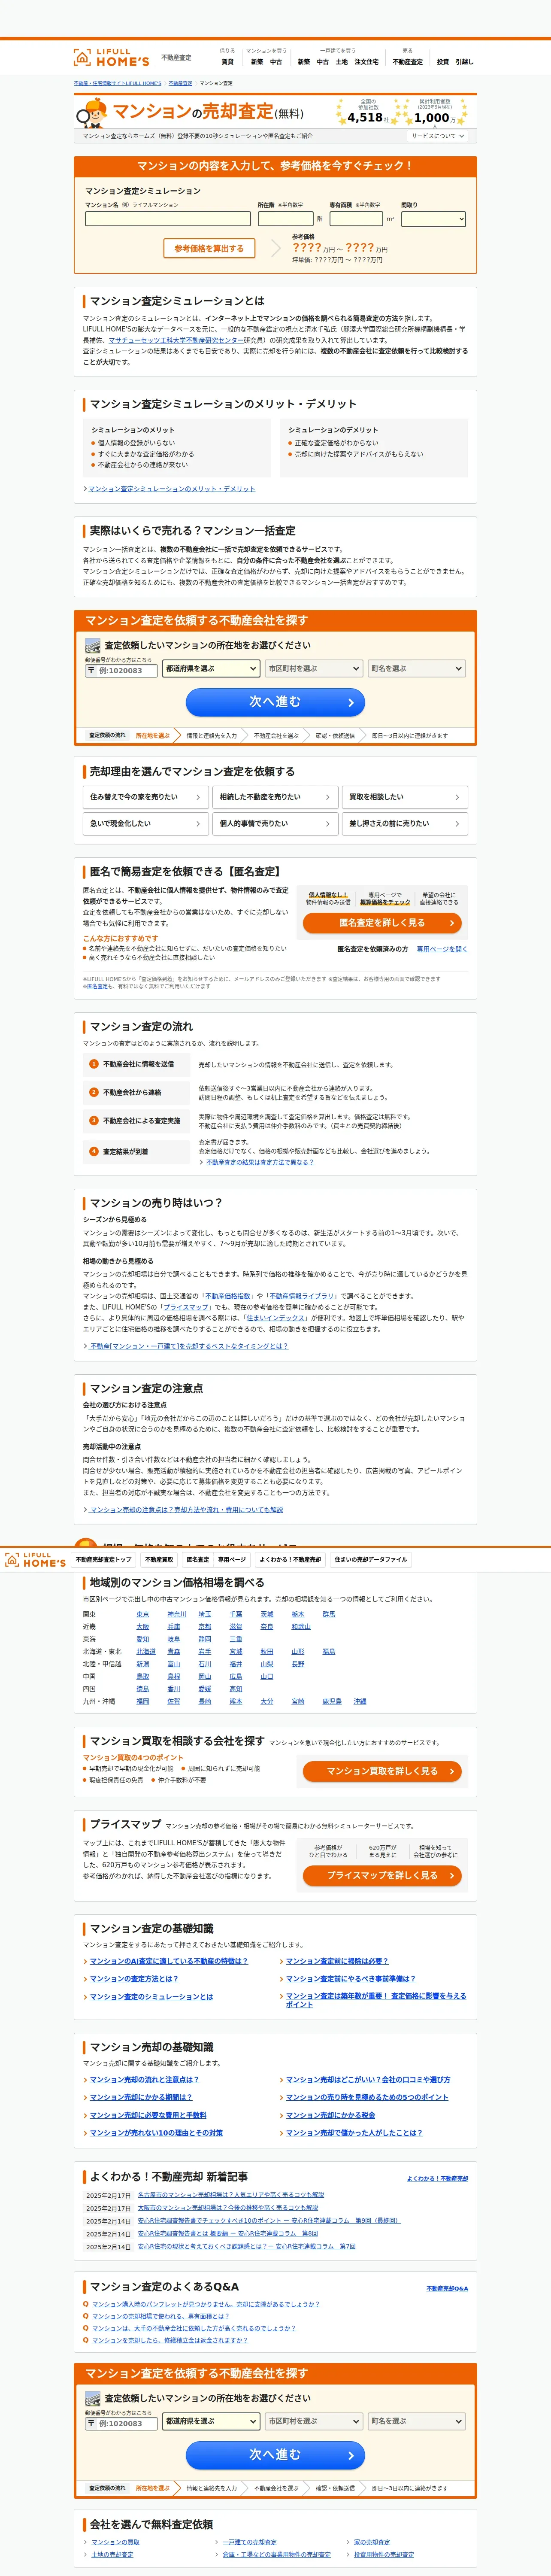This screenshot has height=2576, width=551.
Task: Open the マンションの査定方法とは？ link
Action: tap(134, 1979)
